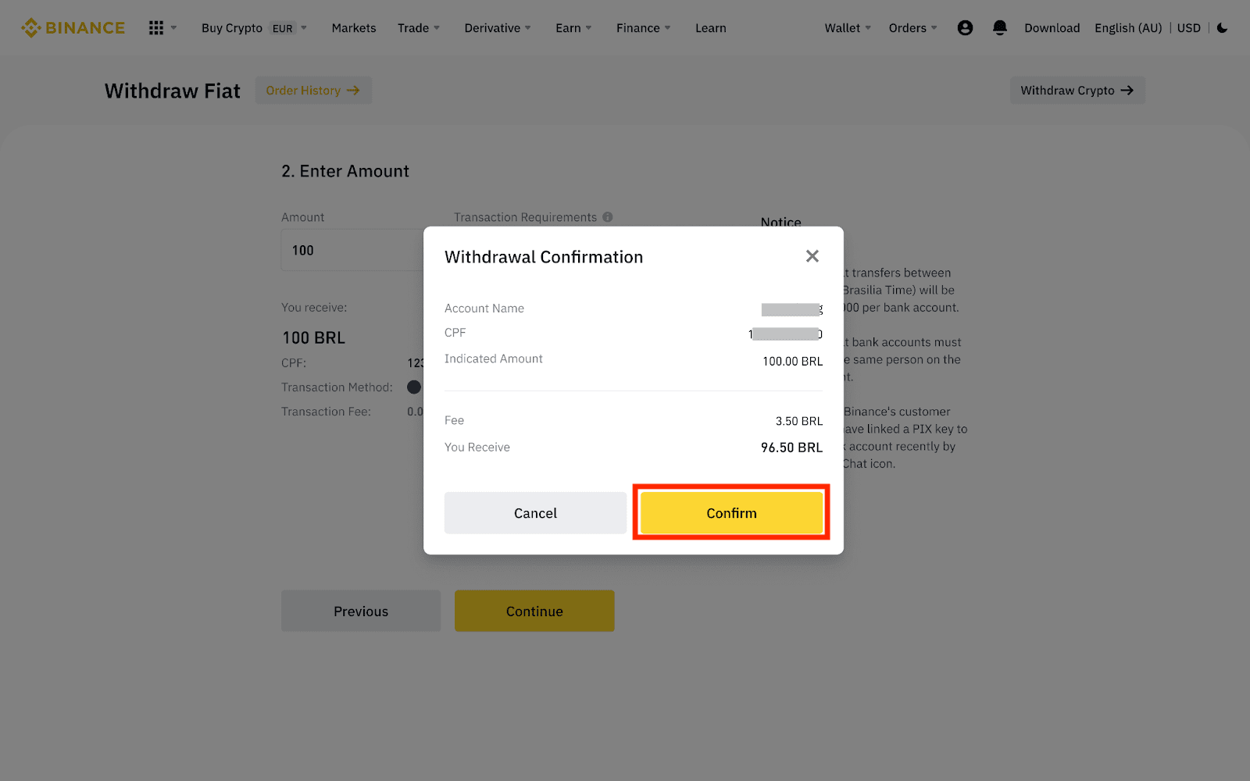The width and height of the screenshot is (1250, 781).
Task: Click the Binance logo
Action: [73, 28]
